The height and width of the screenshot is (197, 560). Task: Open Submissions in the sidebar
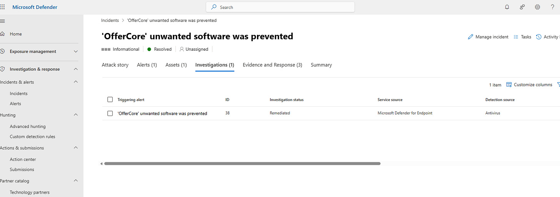22,169
